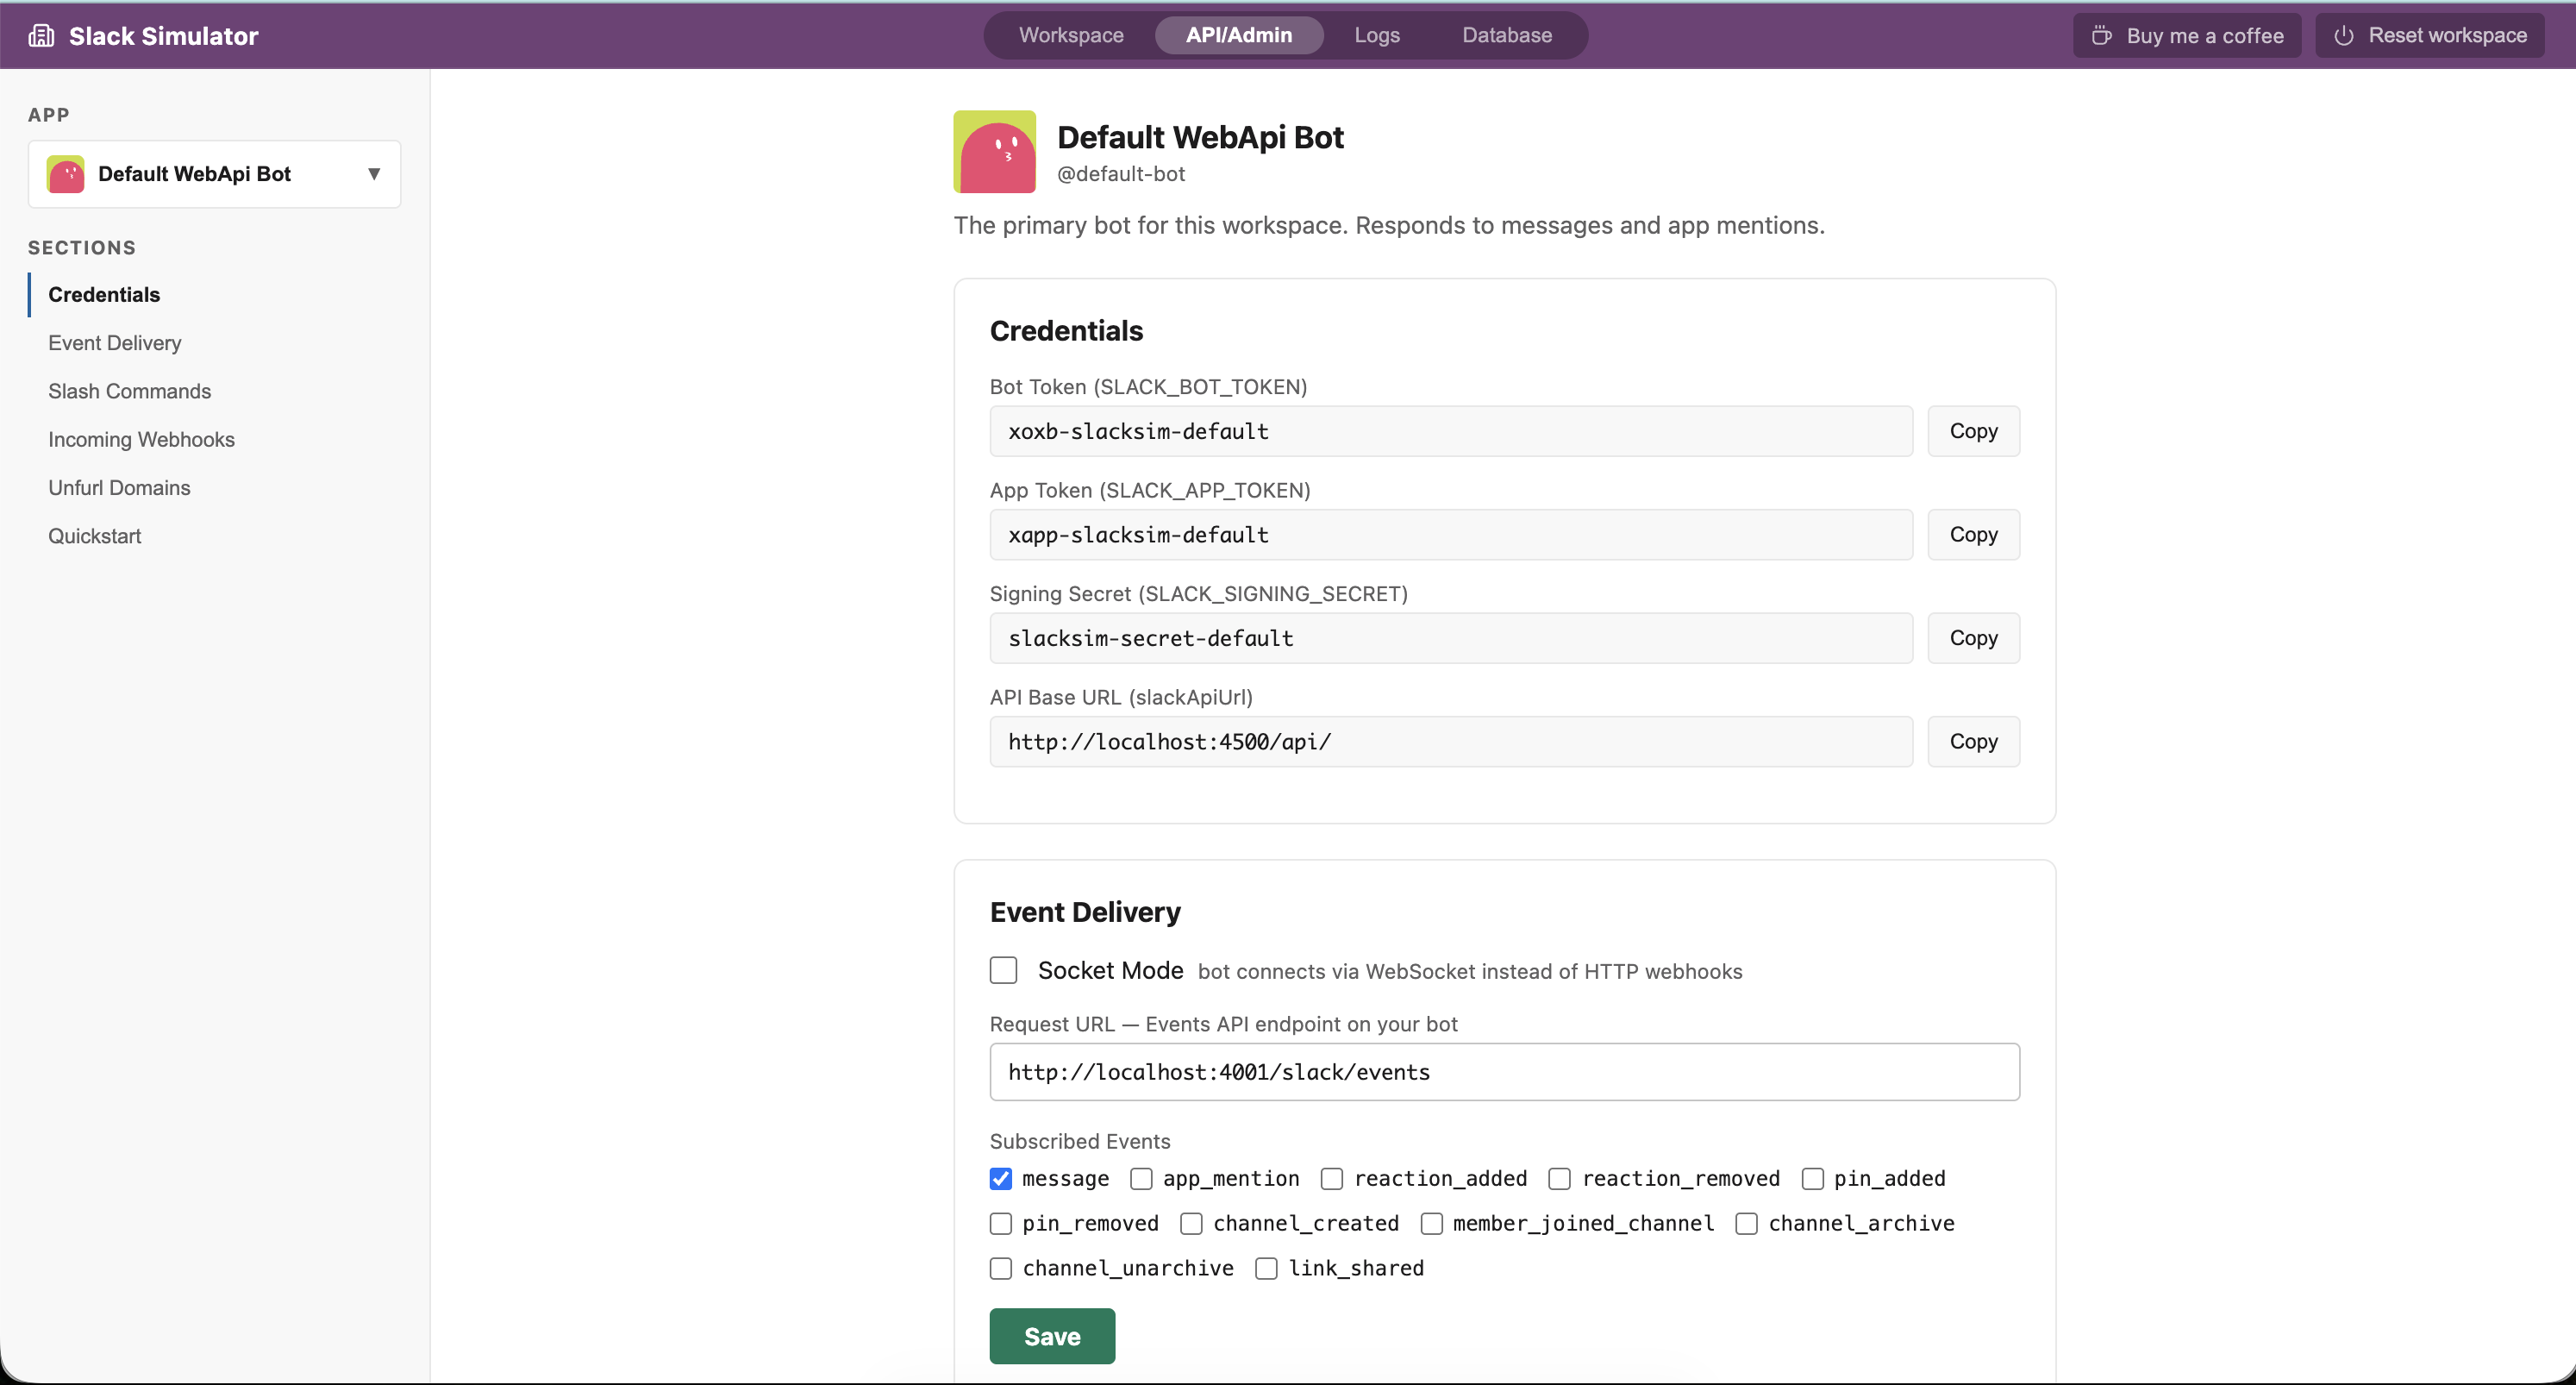Check the link_shared event checkbox
Screen dimensions: 2576x1385
click(1266, 1269)
